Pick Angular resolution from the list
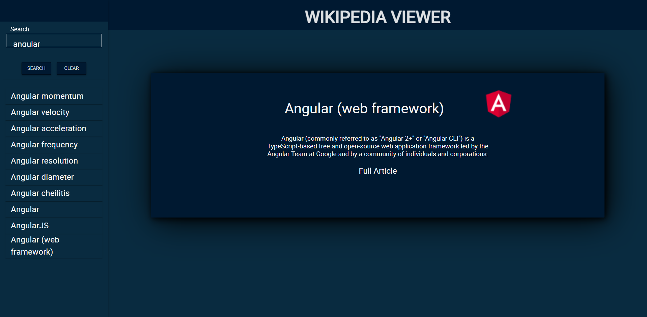The width and height of the screenshot is (647, 317). point(54,161)
